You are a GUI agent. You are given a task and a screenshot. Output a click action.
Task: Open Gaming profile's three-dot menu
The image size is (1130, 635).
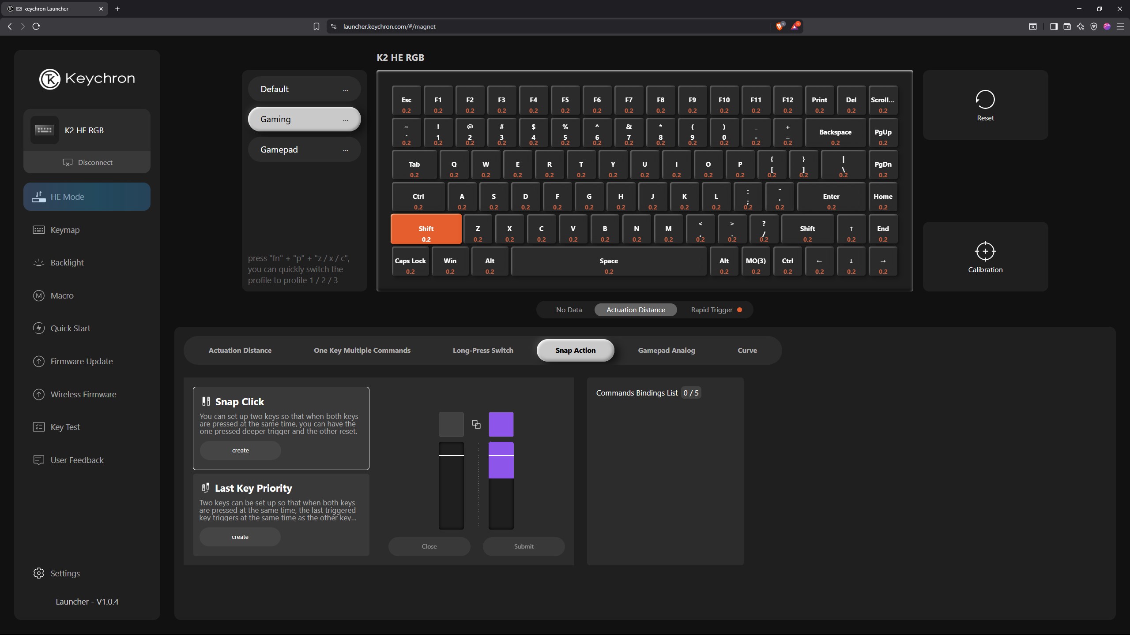(345, 120)
